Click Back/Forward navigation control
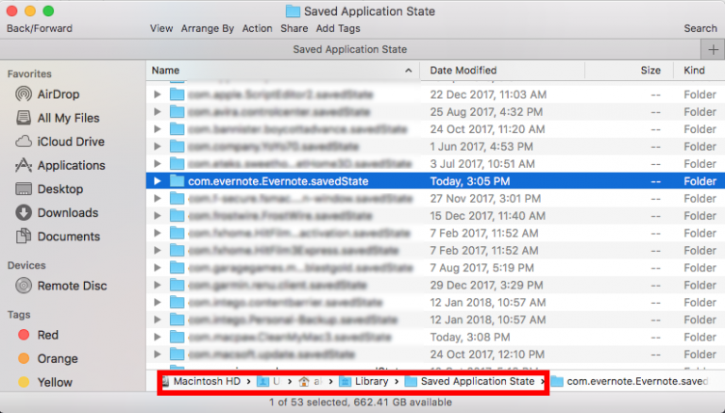This screenshot has height=413, width=725. [40, 28]
